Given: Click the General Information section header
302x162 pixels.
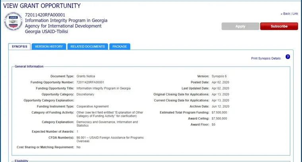Looking at the screenshot, I should (x=29, y=67).
